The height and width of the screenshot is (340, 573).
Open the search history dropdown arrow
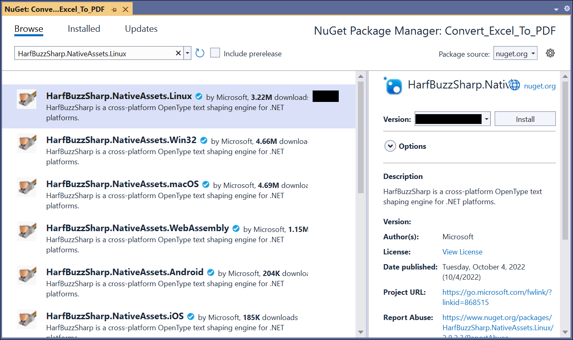coord(187,53)
